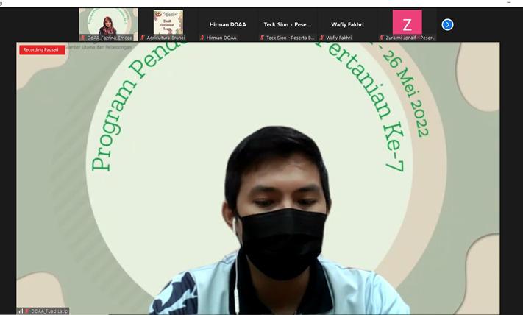This screenshot has height=315, width=523.
Task: Click DOAA_Fuad Latip name label
Action: [49, 311]
